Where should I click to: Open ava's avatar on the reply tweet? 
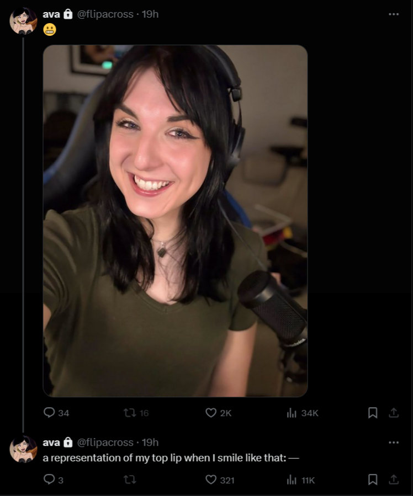coord(23,449)
